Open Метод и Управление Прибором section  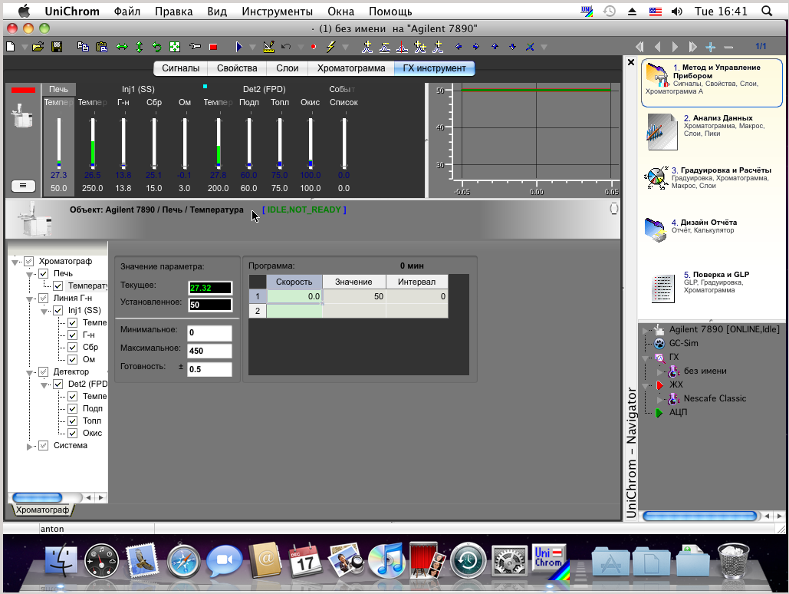click(x=712, y=82)
